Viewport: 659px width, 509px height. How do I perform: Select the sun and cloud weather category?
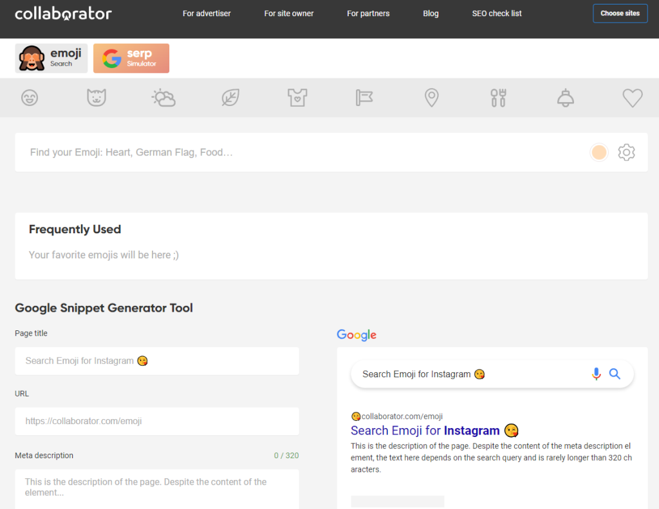click(163, 98)
